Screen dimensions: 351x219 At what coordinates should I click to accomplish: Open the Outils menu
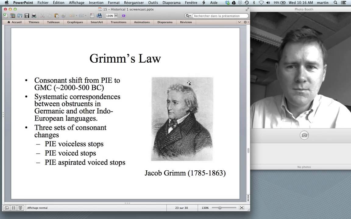(153, 3)
